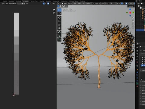Click the pan hand icon in the UV editor

click(x=54, y=13)
